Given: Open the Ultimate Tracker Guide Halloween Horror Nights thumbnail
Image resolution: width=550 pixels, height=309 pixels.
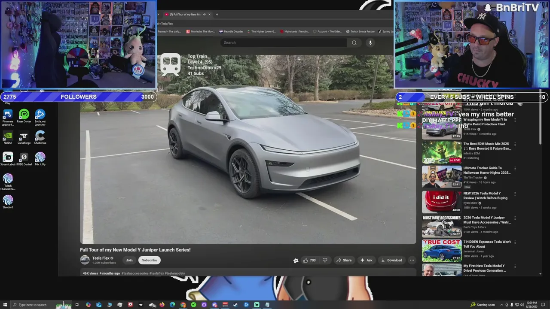Looking at the screenshot, I should (441, 177).
